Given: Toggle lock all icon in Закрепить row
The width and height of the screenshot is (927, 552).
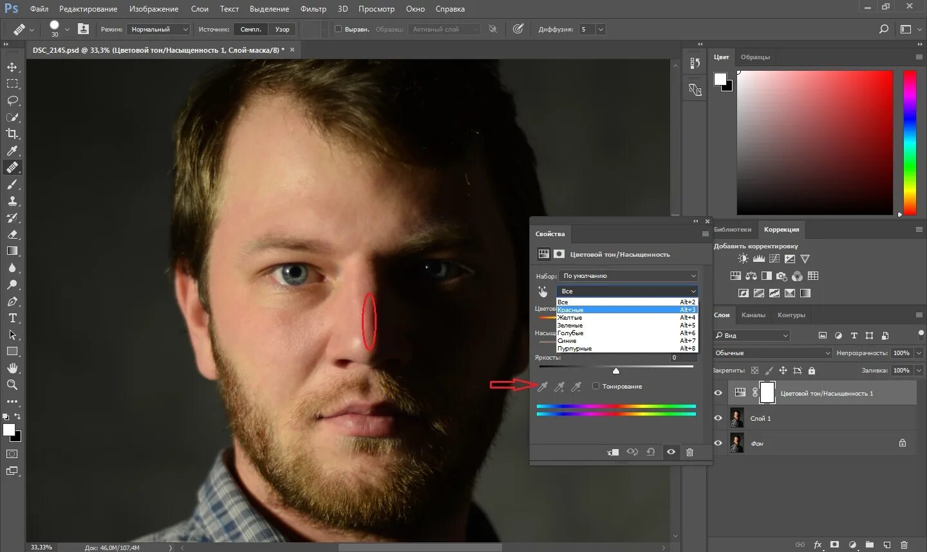Looking at the screenshot, I should tap(812, 371).
